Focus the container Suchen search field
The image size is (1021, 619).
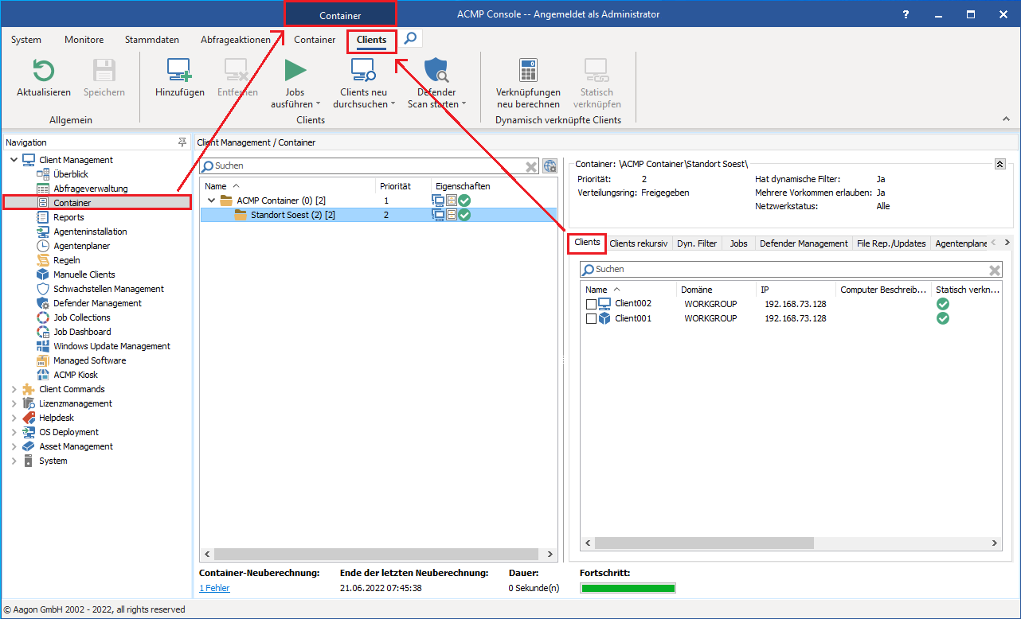(370, 166)
